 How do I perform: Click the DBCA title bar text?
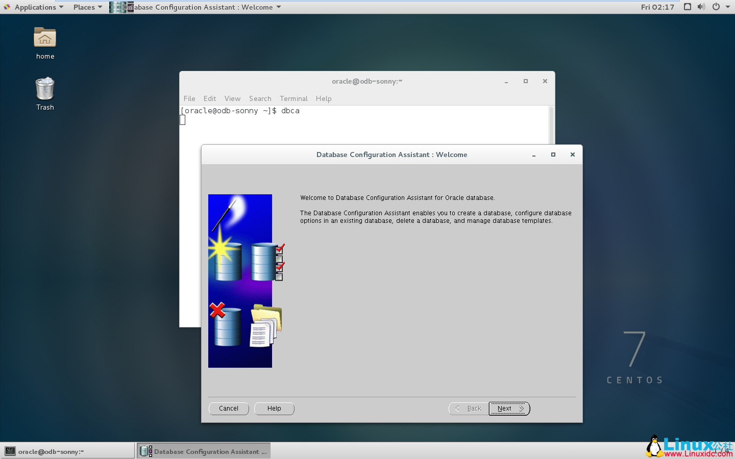click(391, 155)
